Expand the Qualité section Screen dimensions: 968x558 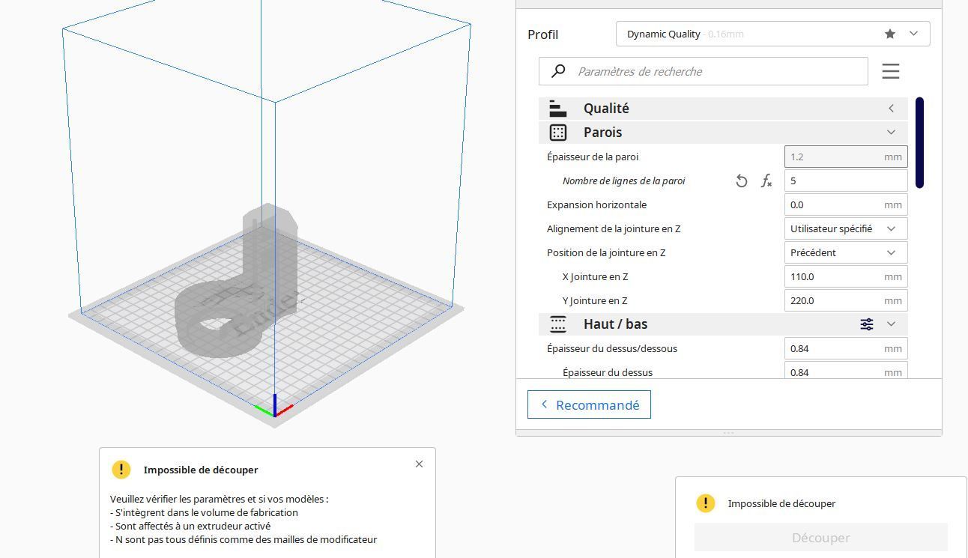[891, 109]
